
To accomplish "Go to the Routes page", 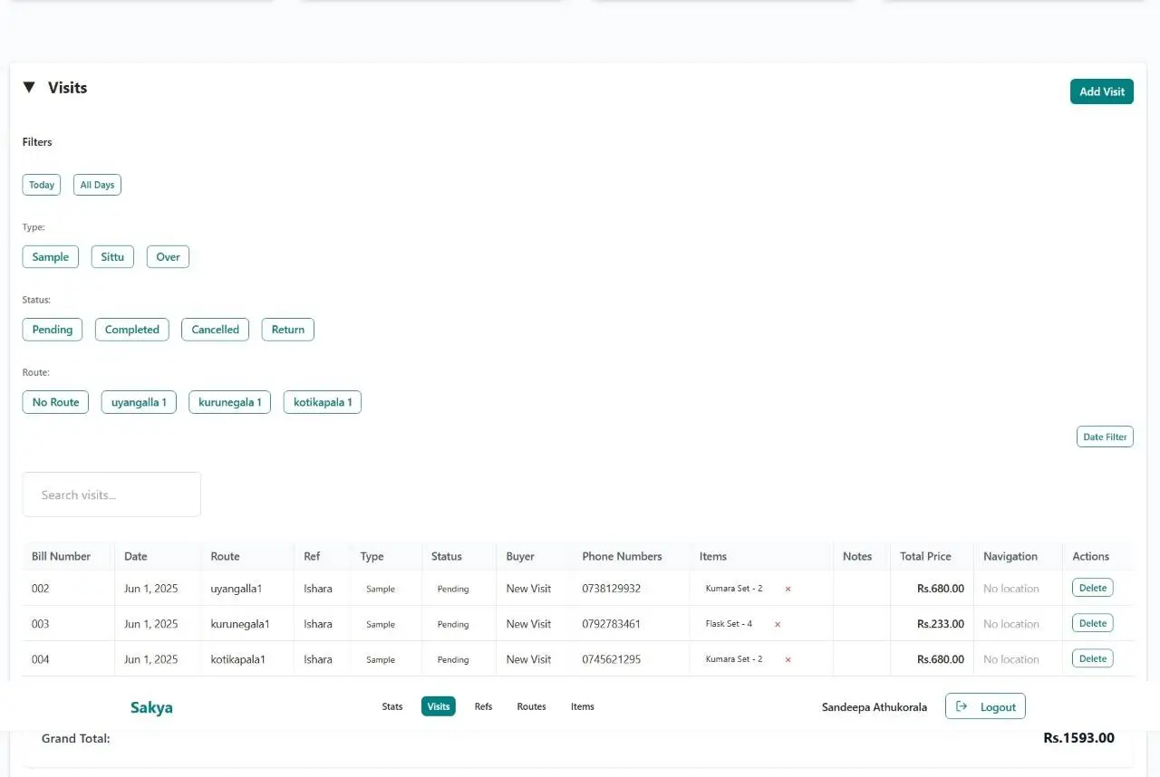I will [x=531, y=706].
